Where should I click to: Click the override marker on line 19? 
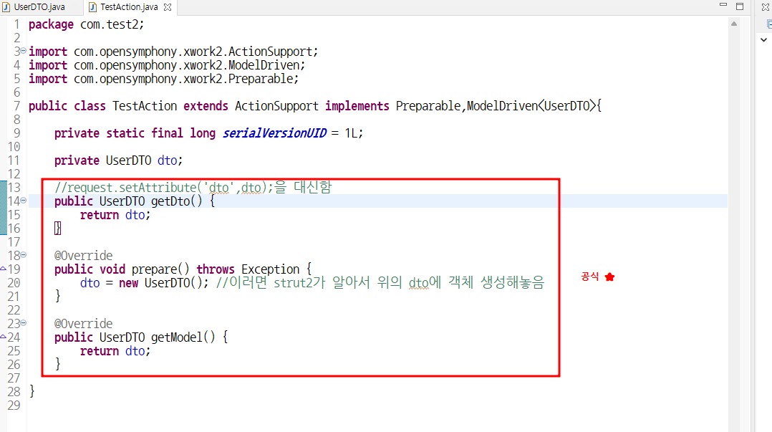point(3,269)
